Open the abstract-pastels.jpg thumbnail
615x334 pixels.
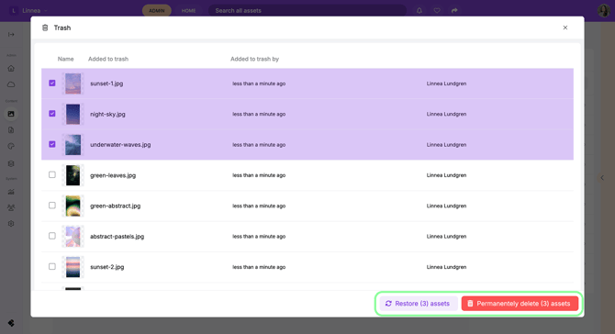click(x=73, y=237)
